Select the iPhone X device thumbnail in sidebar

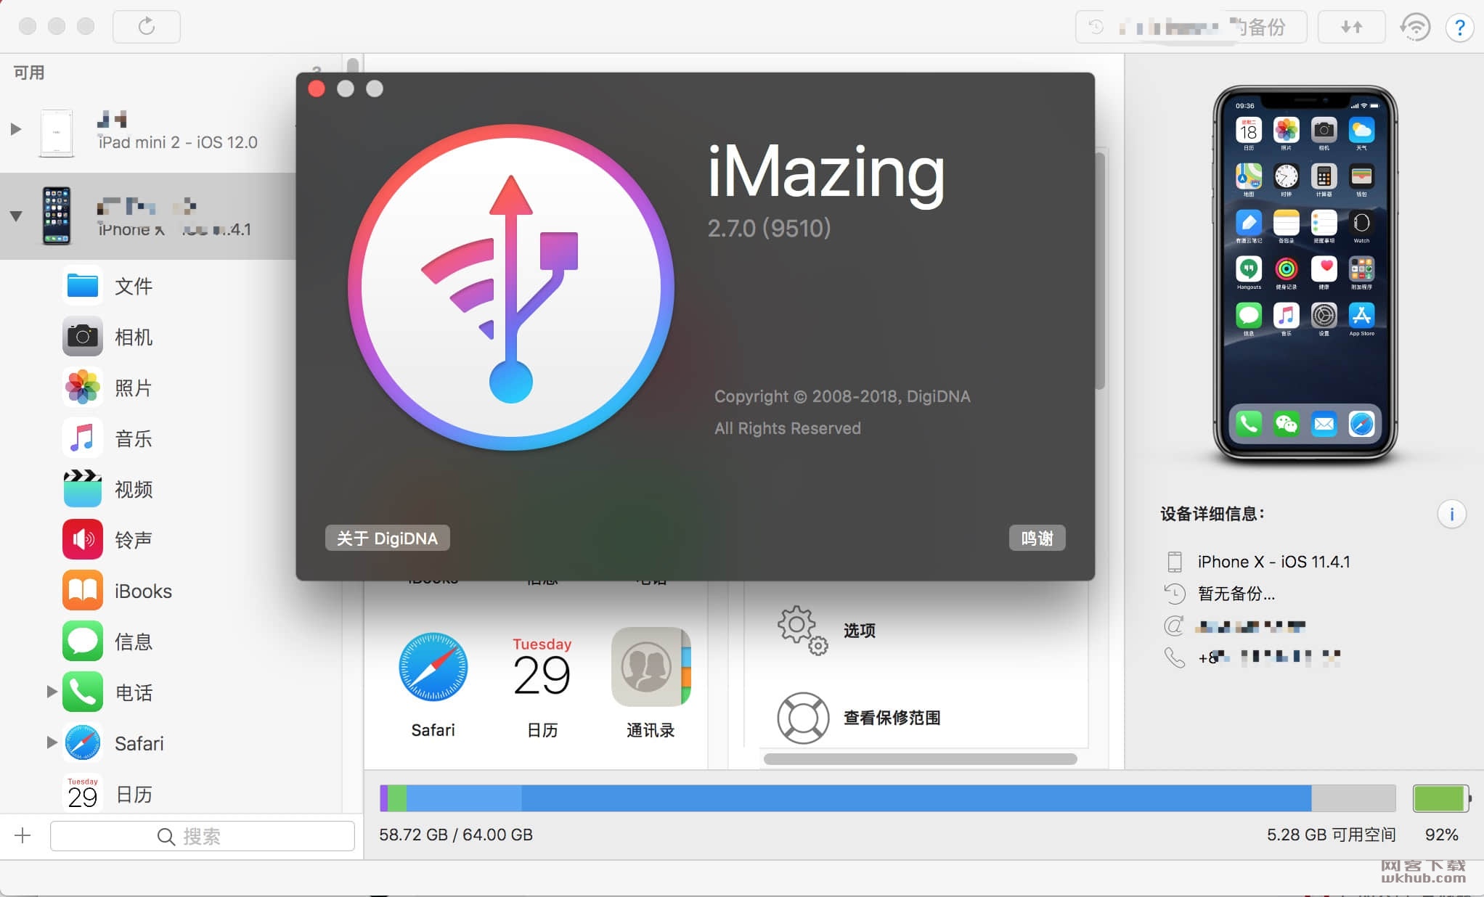point(56,216)
